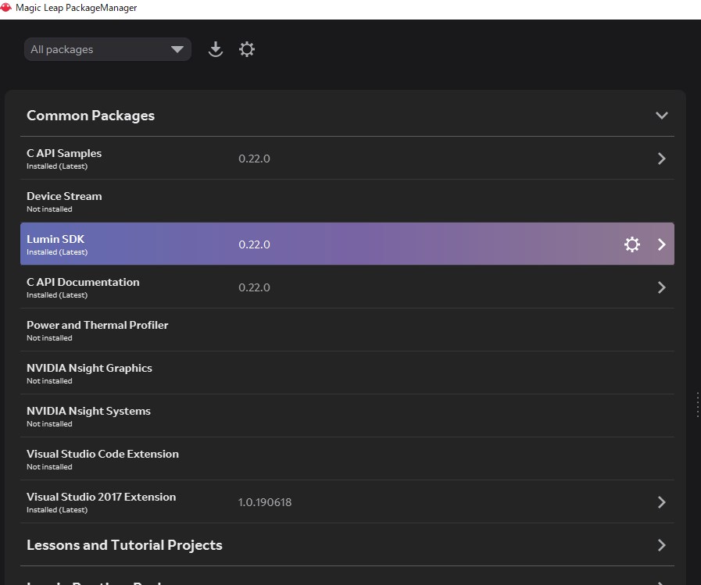Expand the Visual Studio 2017 Extension arrow
Screen dimensions: 701x585
pos(662,502)
